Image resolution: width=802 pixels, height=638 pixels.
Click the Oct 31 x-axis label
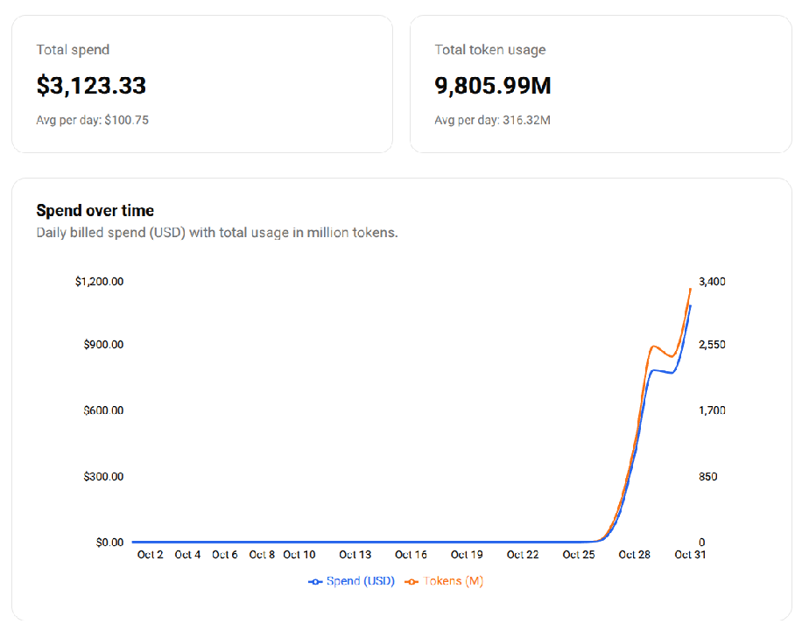point(690,555)
